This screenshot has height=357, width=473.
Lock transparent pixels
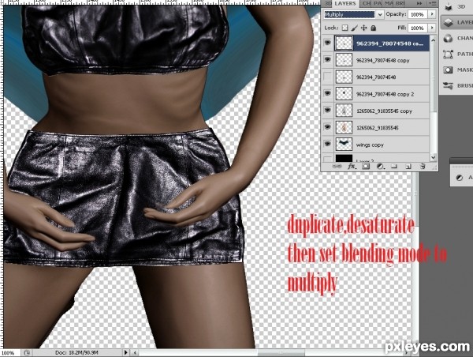pos(345,28)
